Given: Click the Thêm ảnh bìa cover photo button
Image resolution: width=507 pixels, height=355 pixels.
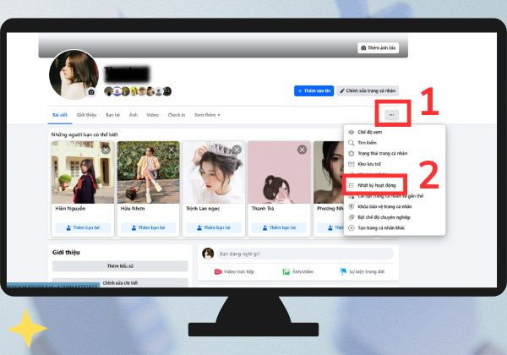Looking at the screenshot, I should click(378, 48).
